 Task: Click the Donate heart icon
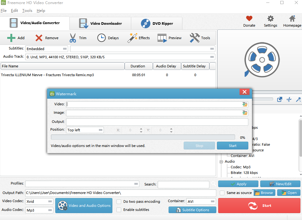[x=249, y=18]
